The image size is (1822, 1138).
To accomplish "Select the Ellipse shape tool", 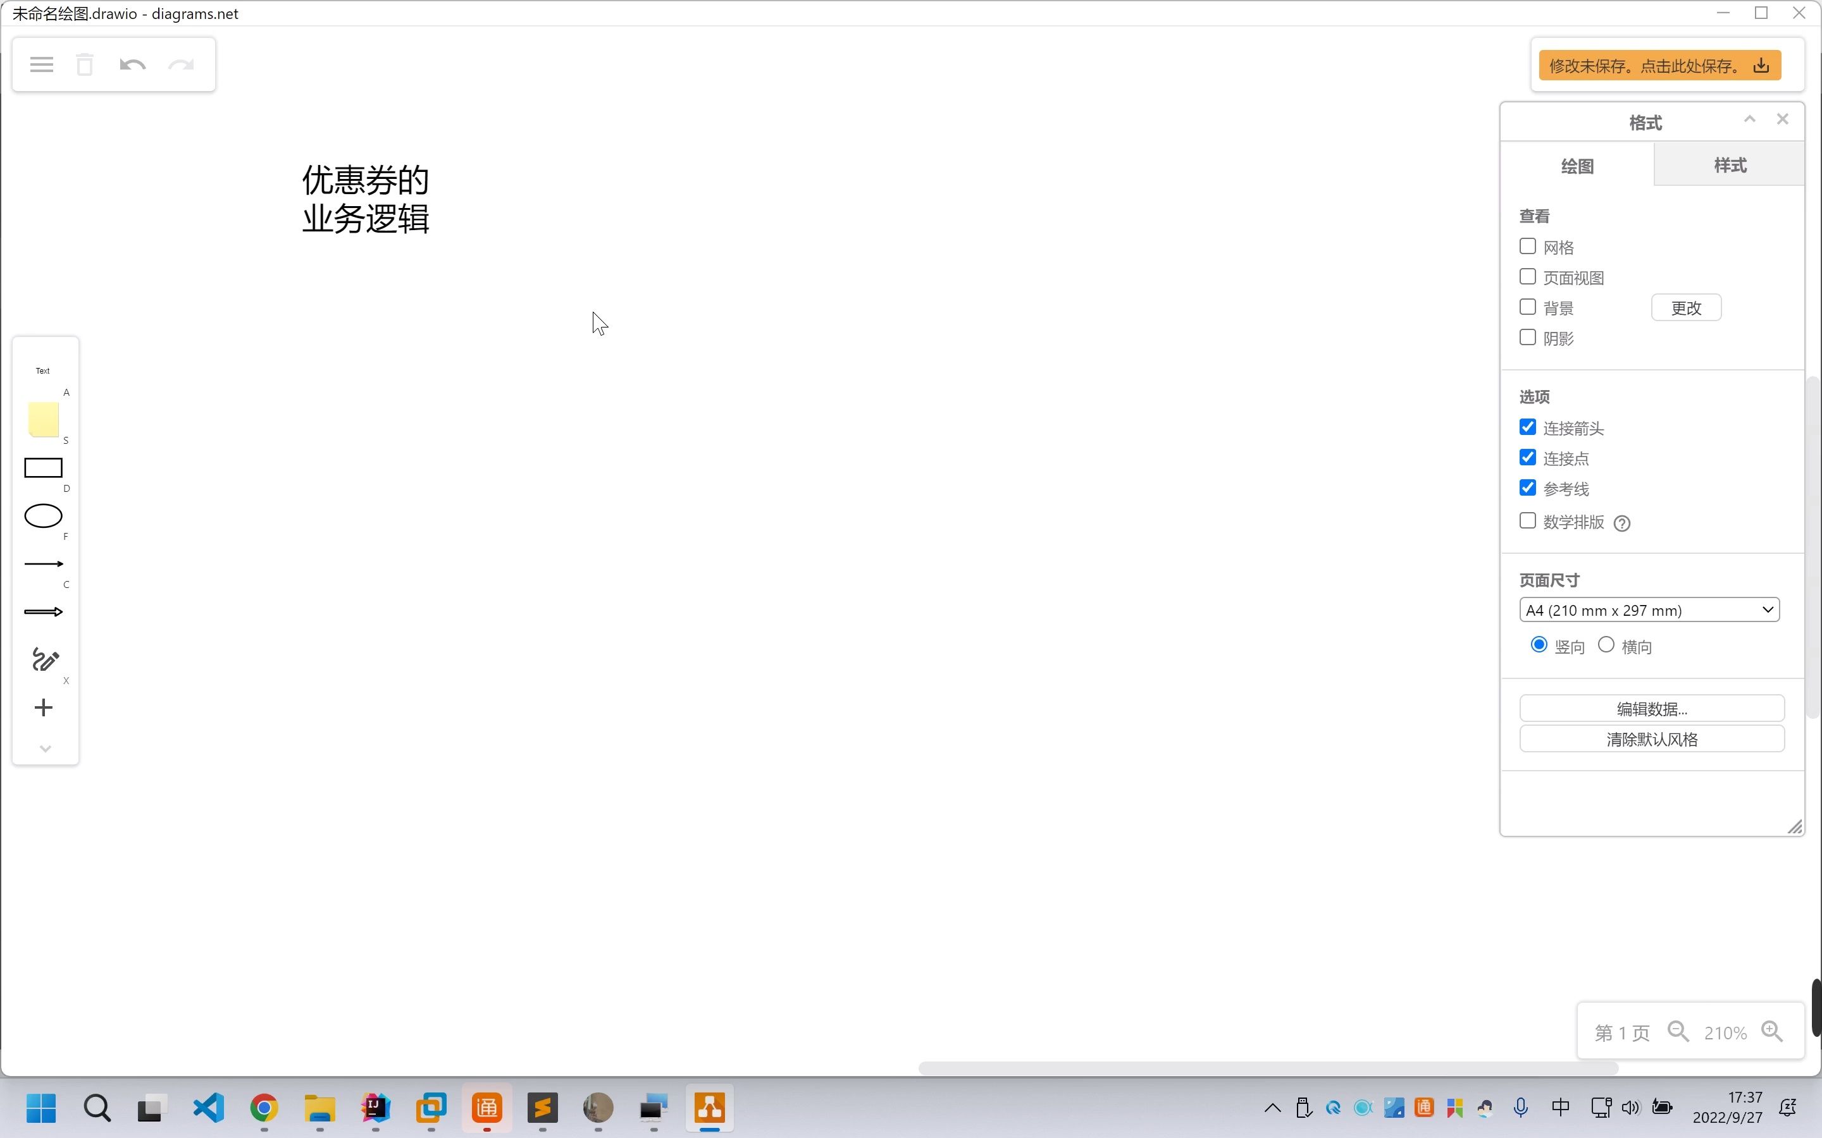I will [43, 515].
